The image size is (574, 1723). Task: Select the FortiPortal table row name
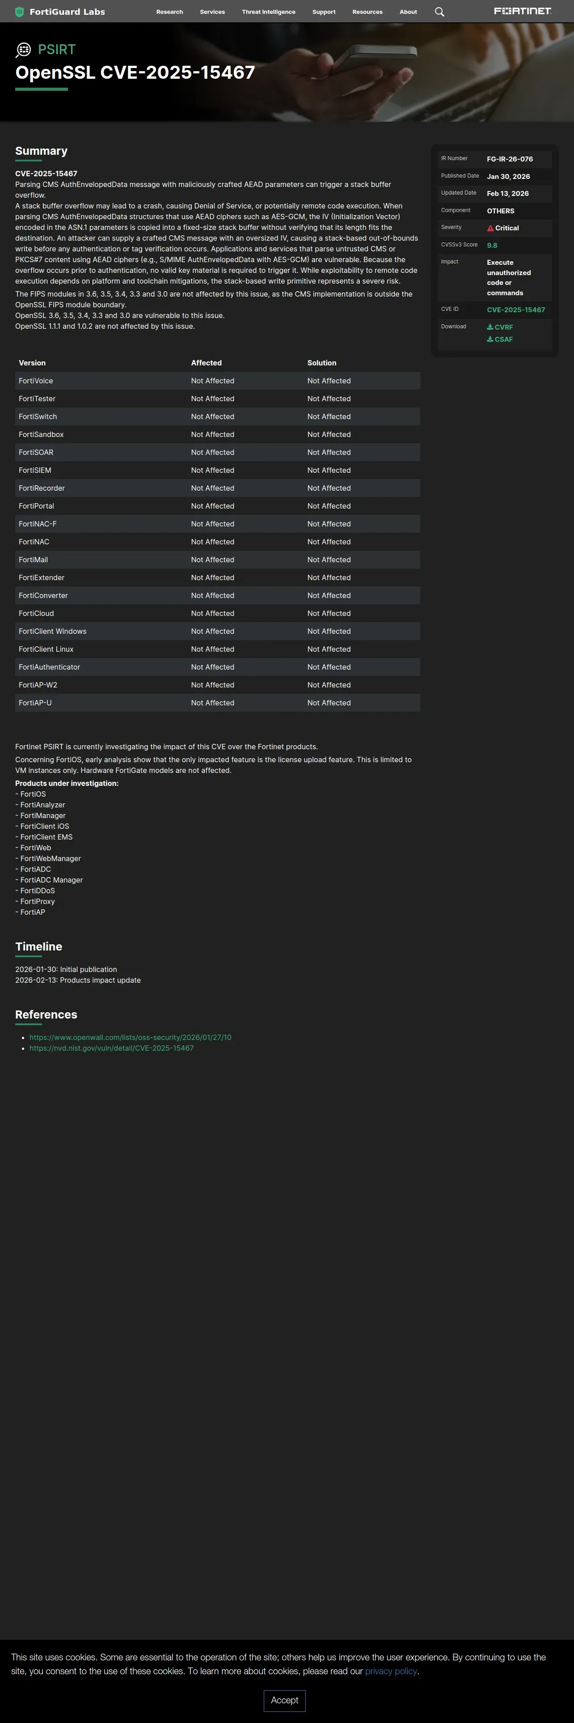(36, 506)
